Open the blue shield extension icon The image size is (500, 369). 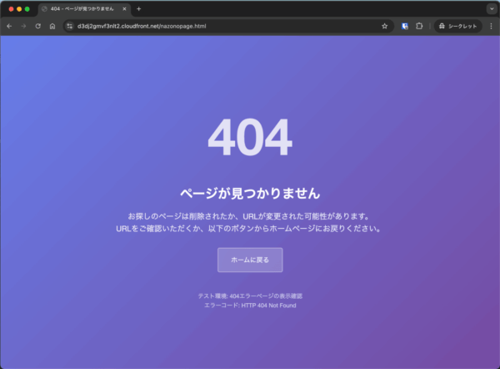point(405,26)
